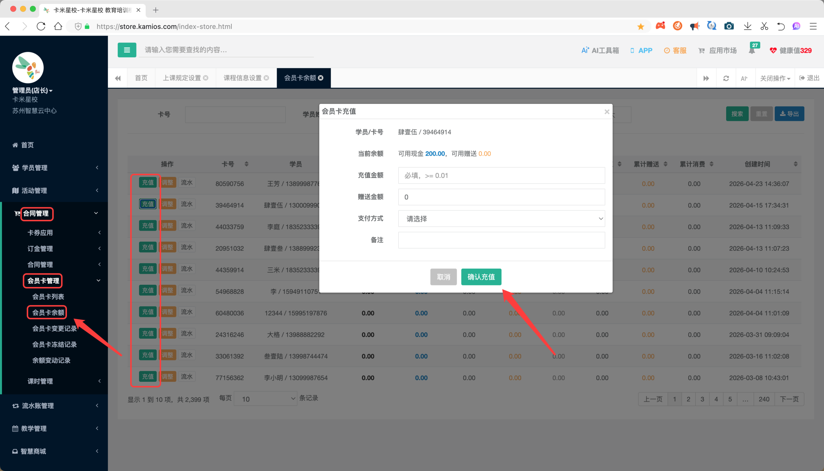Viewport: 824px width, 471px height.
Task: Open 客服 customer service
Action: [x=675, y=51]
